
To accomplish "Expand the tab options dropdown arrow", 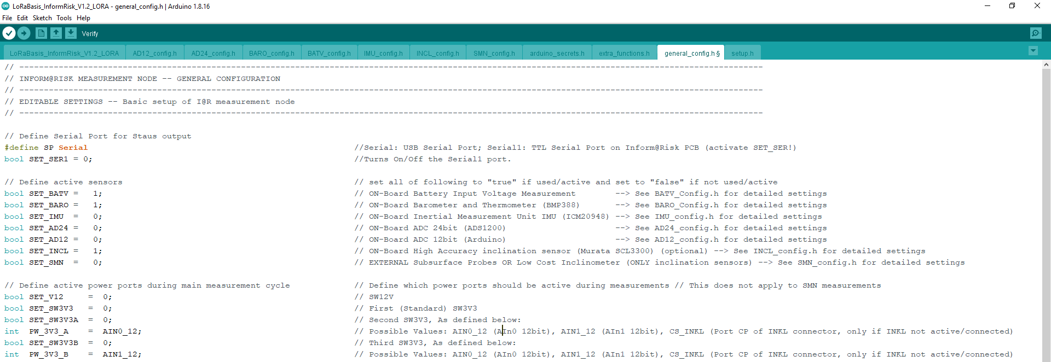I will pos(1033,51).
